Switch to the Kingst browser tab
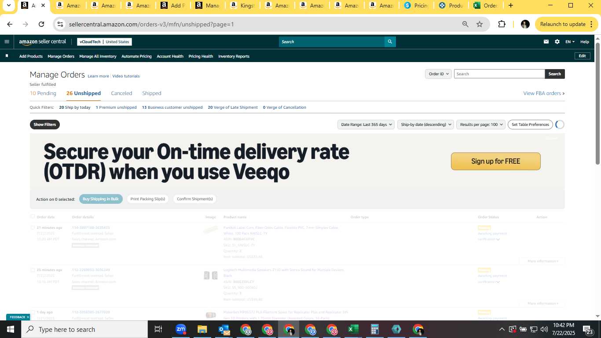 coord(243,6)
